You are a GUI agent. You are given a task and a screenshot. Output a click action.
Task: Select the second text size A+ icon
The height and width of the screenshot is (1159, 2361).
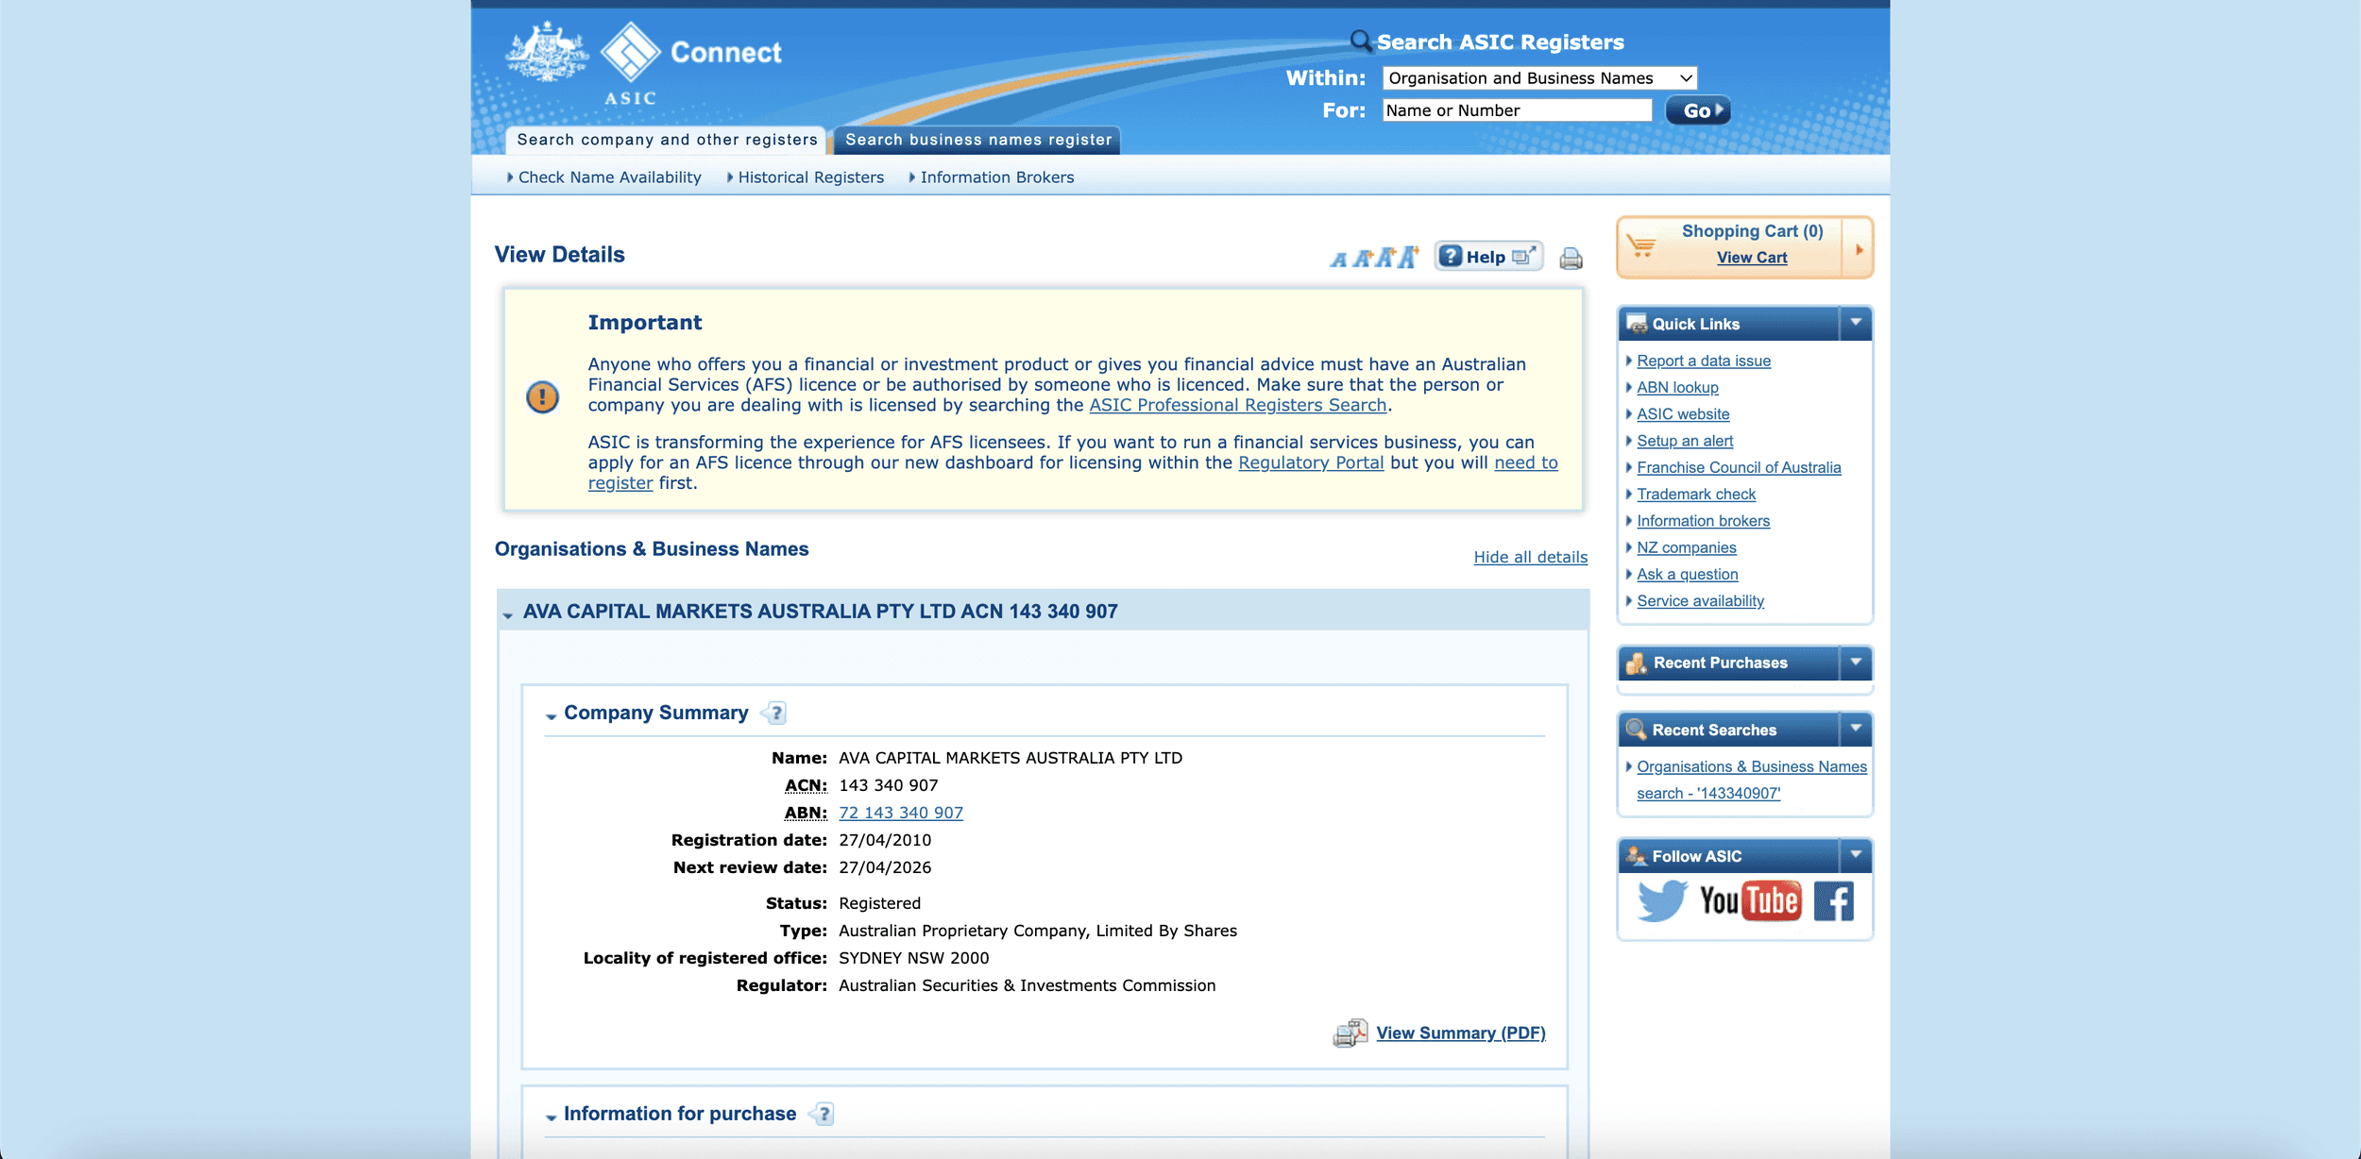(x=1362, y=259)
